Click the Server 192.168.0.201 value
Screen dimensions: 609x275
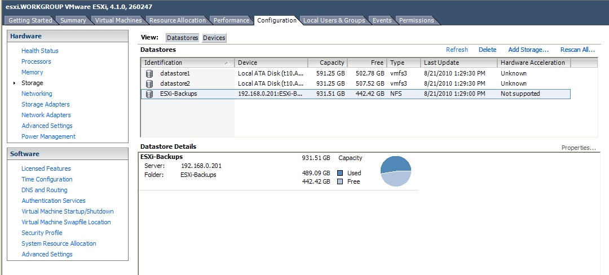coord(201,166)
